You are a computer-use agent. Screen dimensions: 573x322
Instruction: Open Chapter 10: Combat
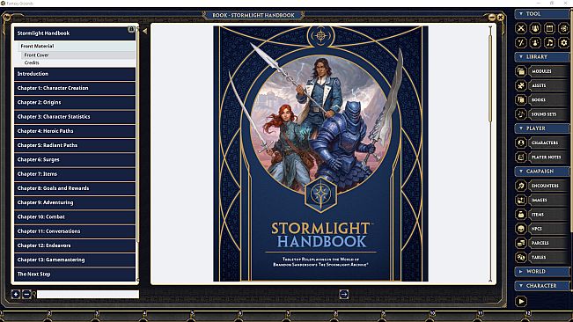tap(75, 216)
